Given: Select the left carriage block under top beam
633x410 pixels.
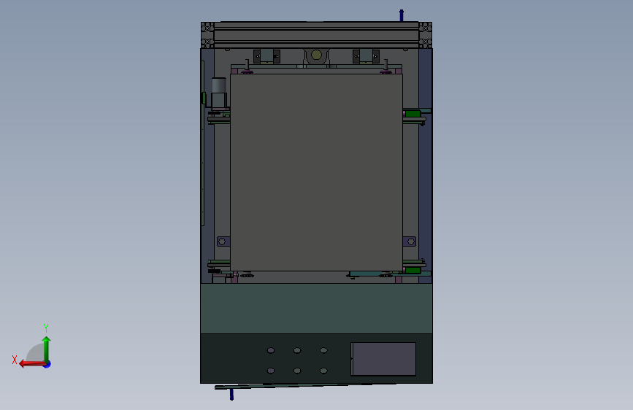Looking at the screenshot, I should coord(266,56).
